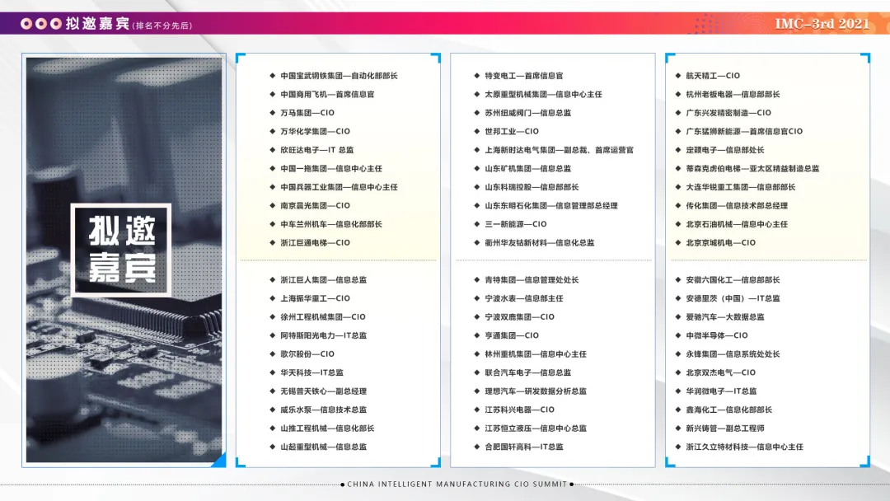Screen dimensions: 890x501
Task: Select 中国宝武钢铁集团—自动化部部长 entry
Action: tap(339, 76)
